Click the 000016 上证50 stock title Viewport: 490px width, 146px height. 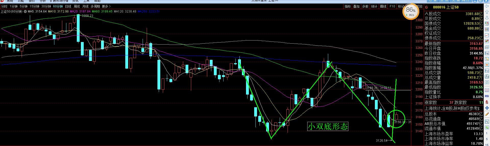pos(446,7)
